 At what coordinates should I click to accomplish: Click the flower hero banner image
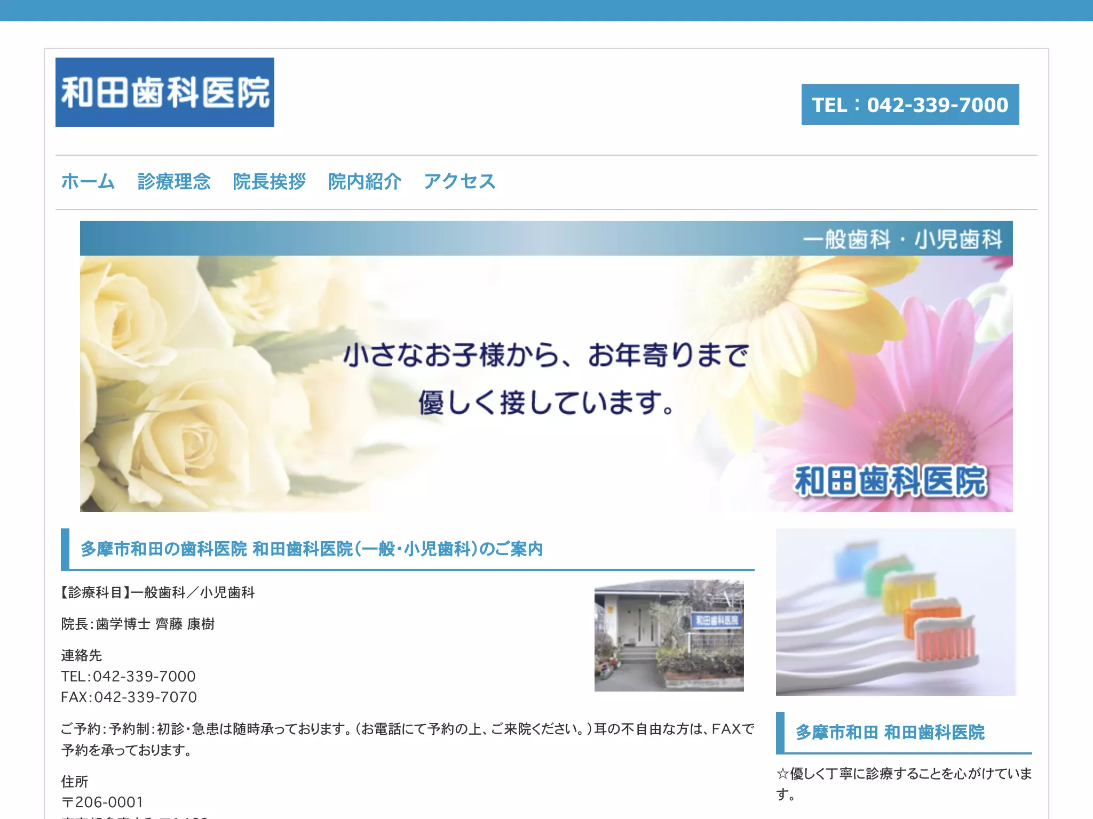coord(546,366)
